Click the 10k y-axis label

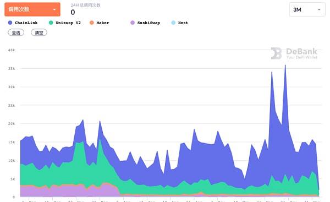[12, 161]
